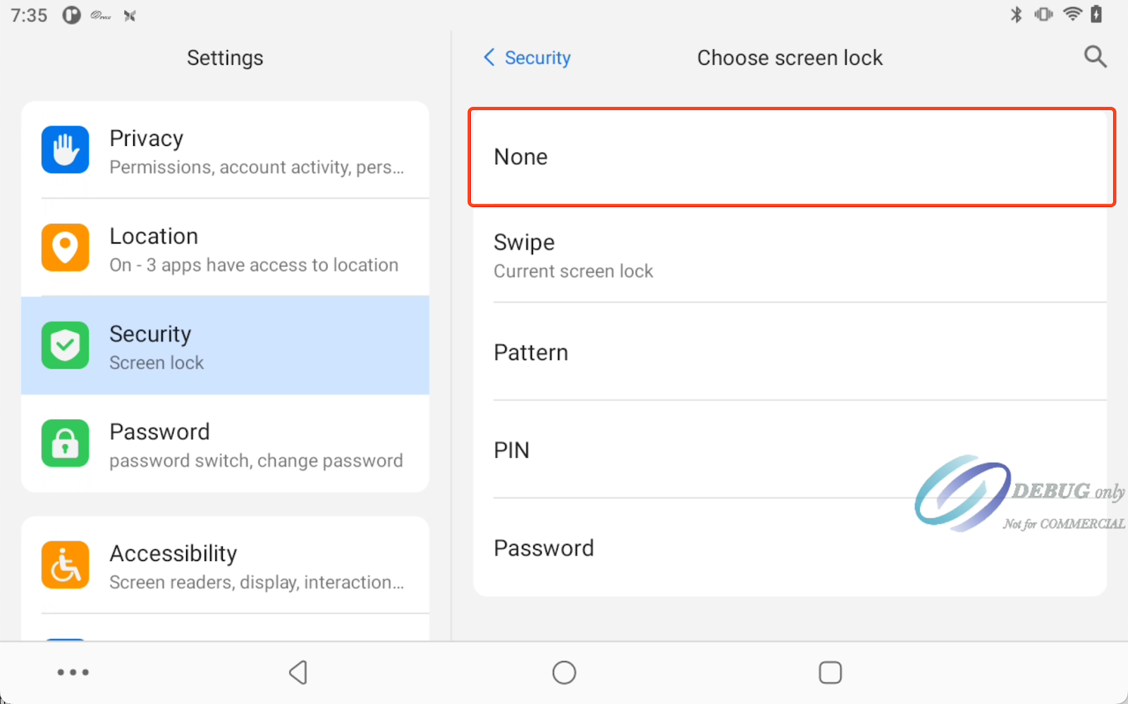Tap the orange Location pin icon
Image resolution: width=1128 pixels, height=704 pixels.
(65, 248)
